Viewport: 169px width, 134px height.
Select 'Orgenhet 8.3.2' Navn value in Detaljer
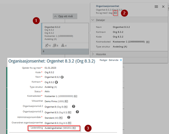[x=121, y=27]
